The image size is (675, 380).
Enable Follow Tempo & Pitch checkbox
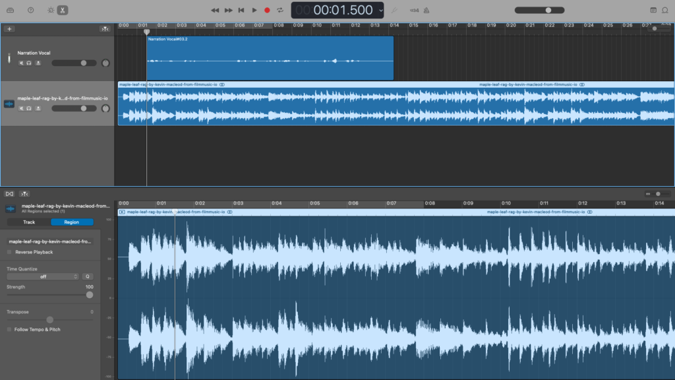(9, 329)
